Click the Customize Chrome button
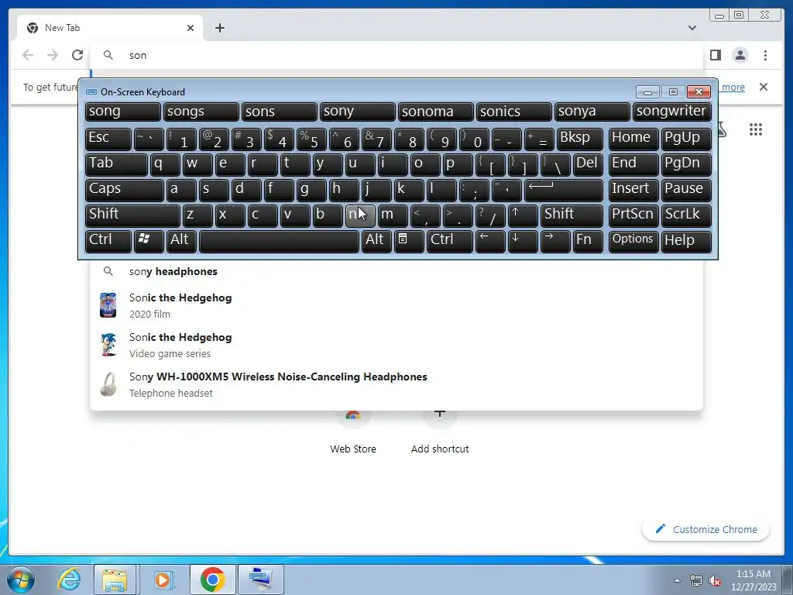 coord(706,530)
